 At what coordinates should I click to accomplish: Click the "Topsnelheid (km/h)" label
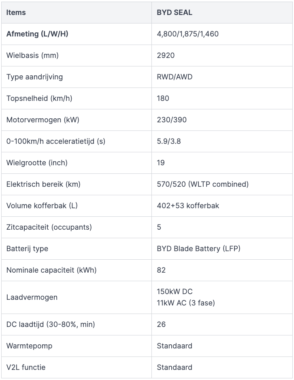pyautogui.click(x=39, y=98)
